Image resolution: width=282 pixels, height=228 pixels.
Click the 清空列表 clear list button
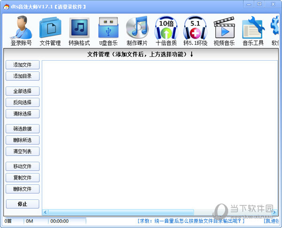23,151
